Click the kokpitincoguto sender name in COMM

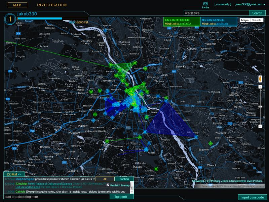pyautogui.click(x=25, y=179)
